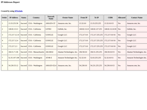Click the Status column header

(x=24, y=18)
